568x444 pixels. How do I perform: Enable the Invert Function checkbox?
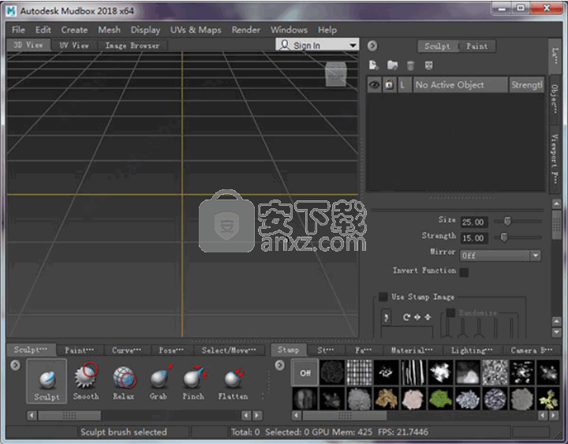(464, 272)
